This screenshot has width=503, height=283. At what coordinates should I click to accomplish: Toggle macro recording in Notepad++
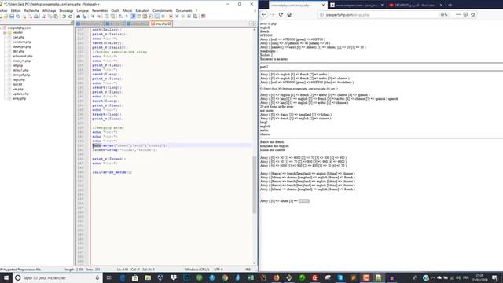(x=171, y=17)
